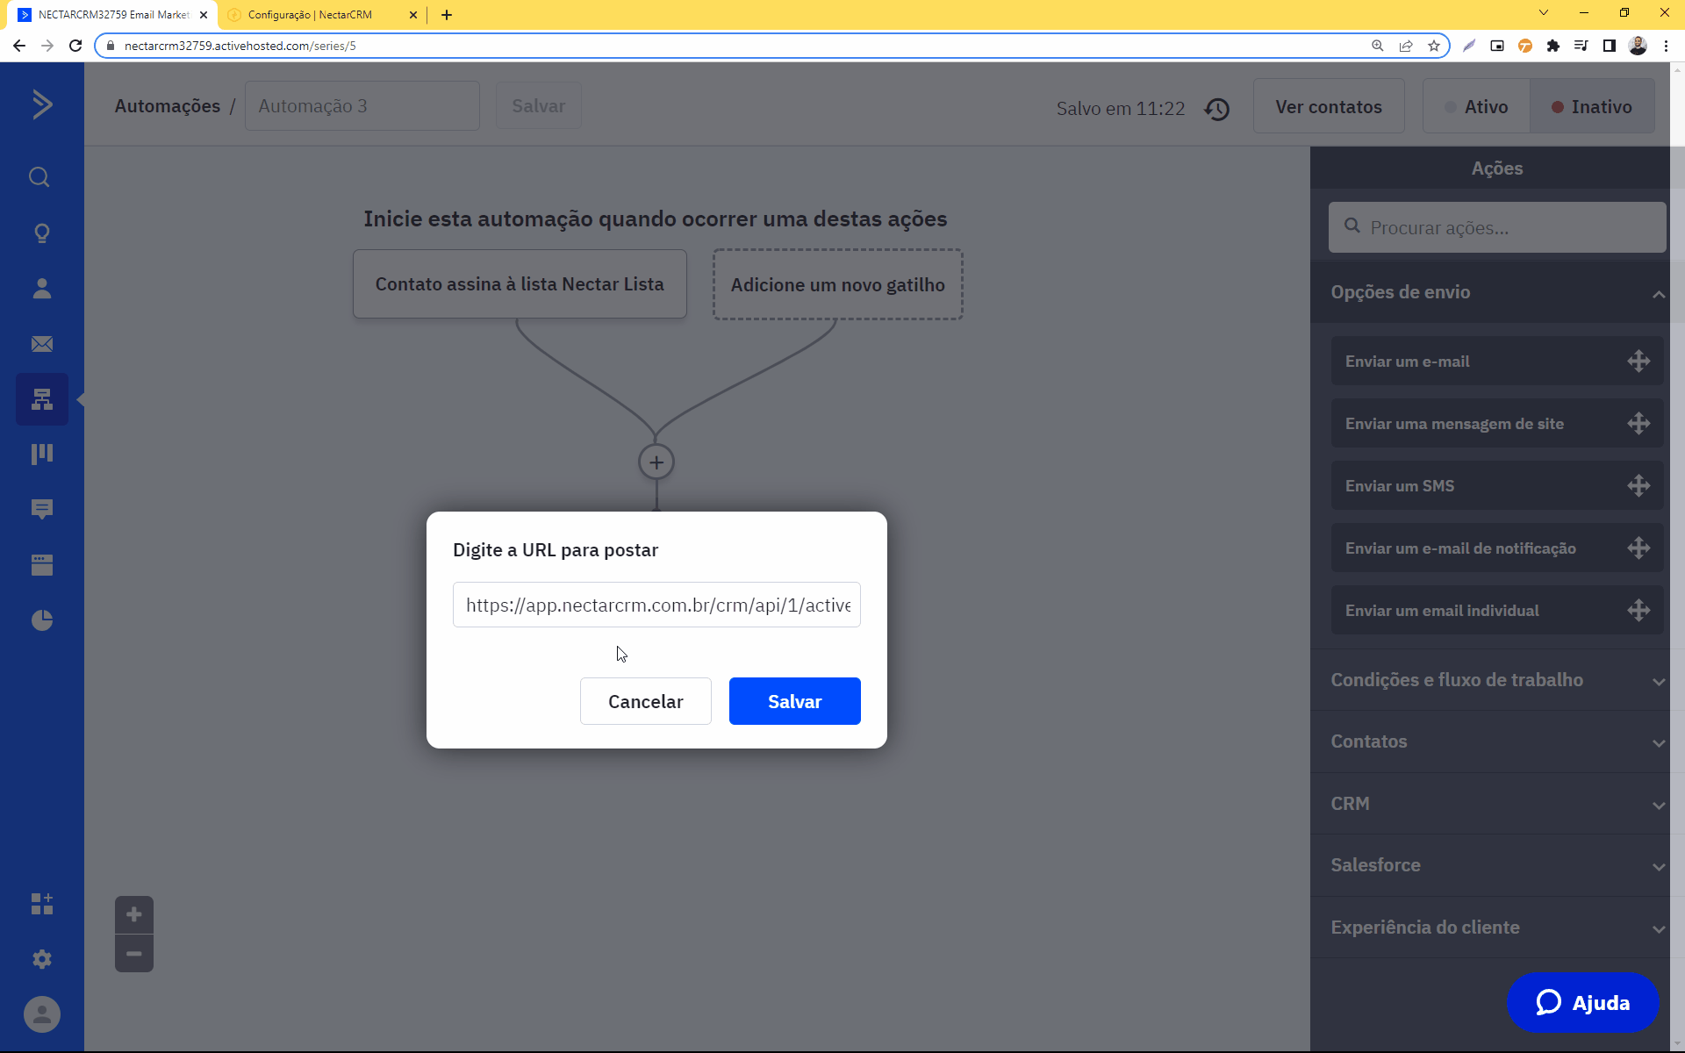Open trigger Contato assina à lista Nectar Lista
Screen dimensions: 1685x1053
click(520, 284)
